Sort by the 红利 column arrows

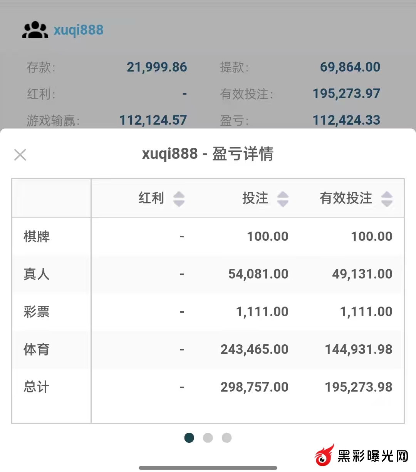[x=179, y=199]
